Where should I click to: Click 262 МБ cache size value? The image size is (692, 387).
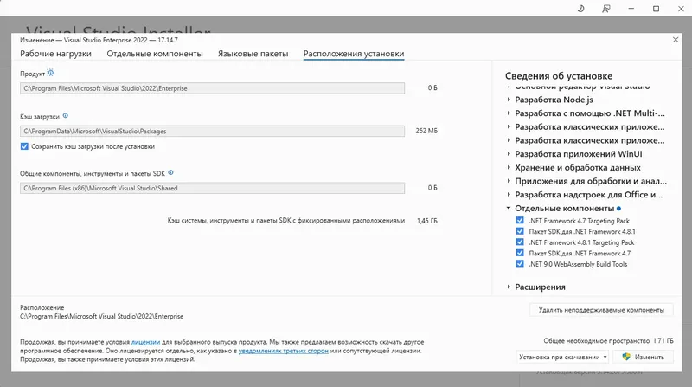tap(426, 131)
